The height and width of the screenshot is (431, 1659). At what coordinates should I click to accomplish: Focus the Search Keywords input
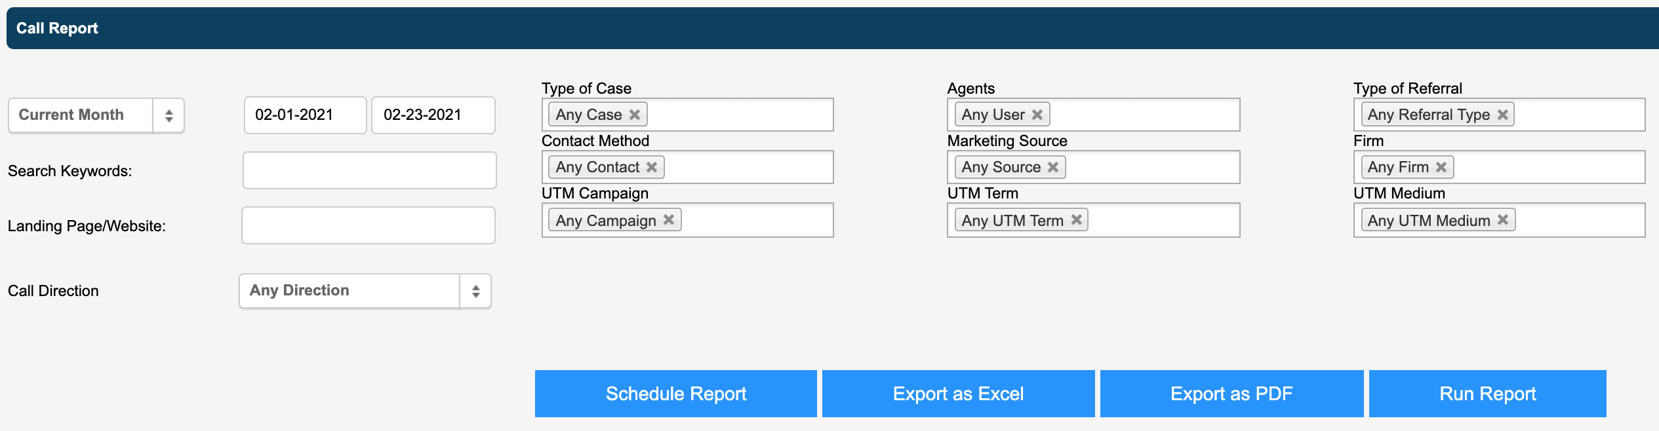click(x=369, y=170)
